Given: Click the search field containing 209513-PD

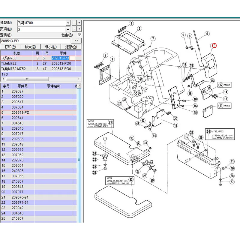Looking at the screenshot, I should coord(35,41).
